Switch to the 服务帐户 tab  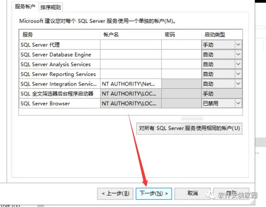click(25, 7)
